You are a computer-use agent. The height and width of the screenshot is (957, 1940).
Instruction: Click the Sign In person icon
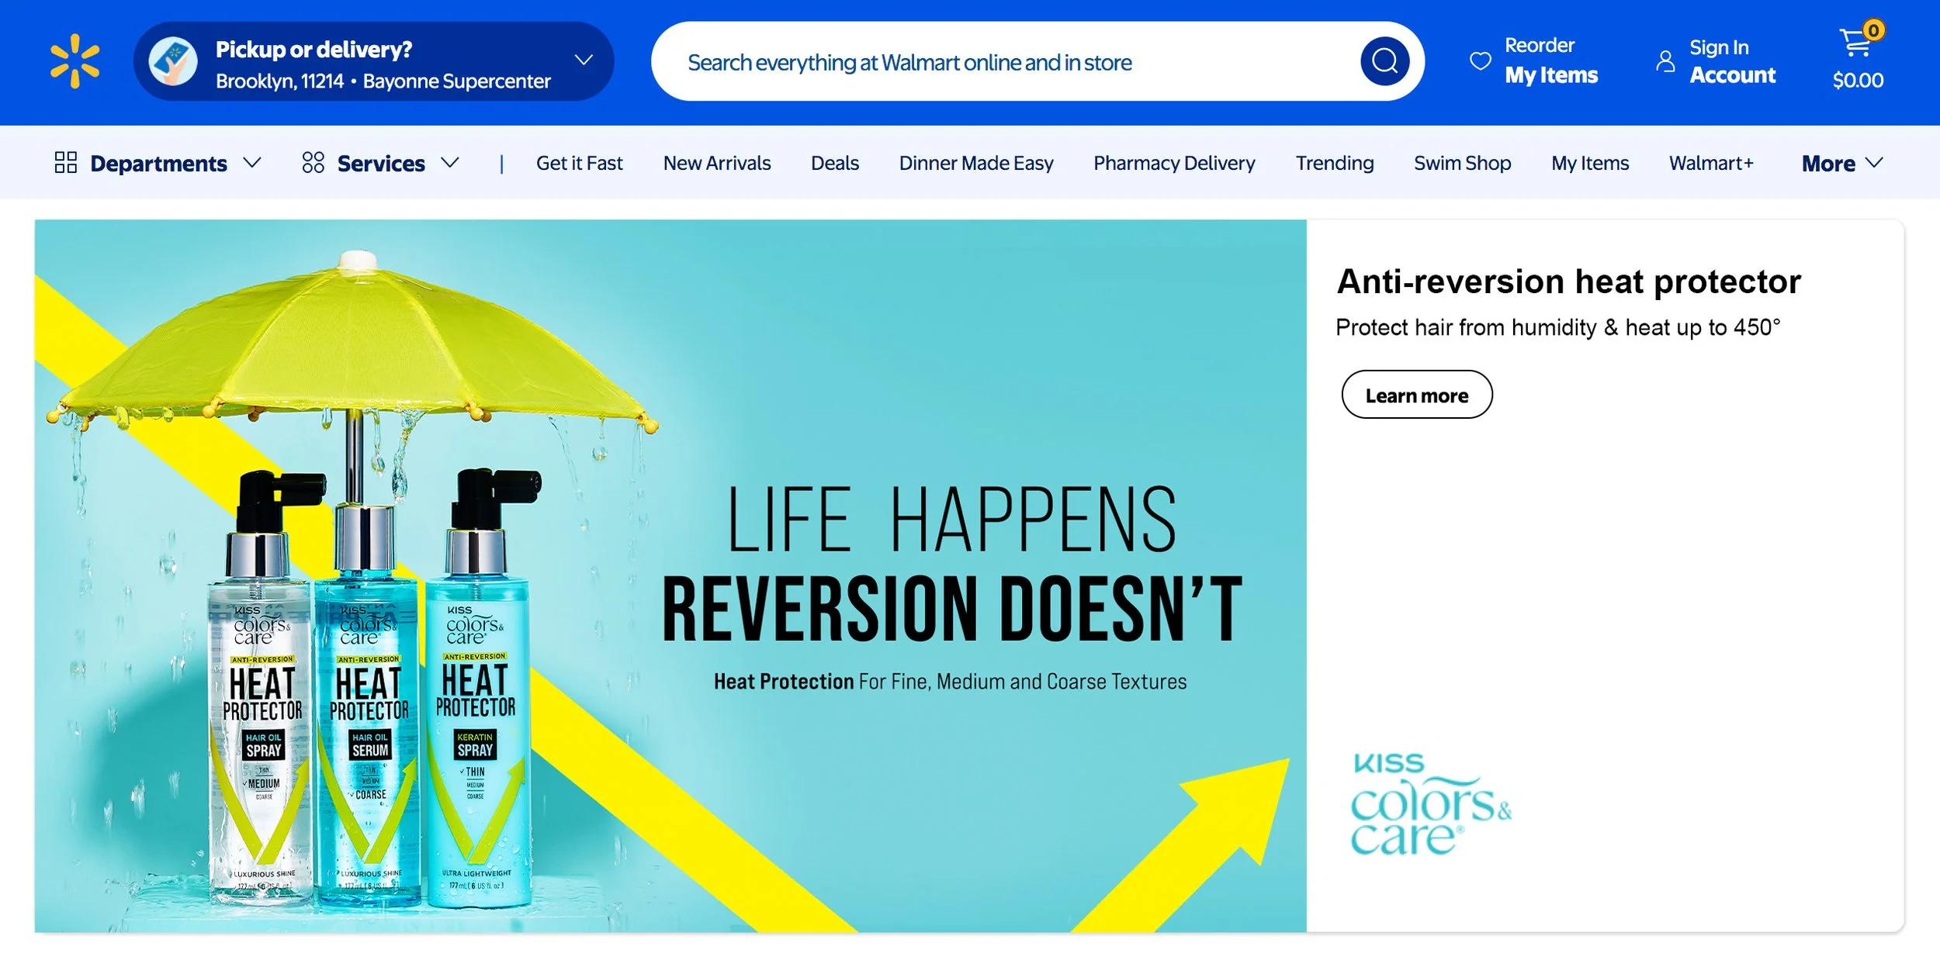tap(1665, 60)
